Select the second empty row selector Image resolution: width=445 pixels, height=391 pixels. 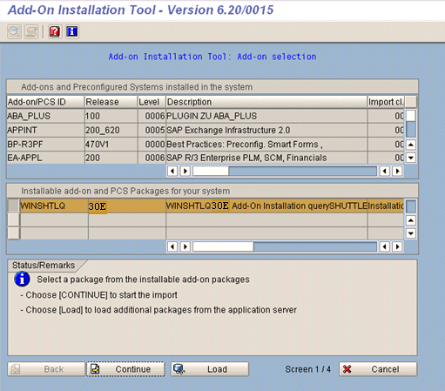(x=13, y=219)
